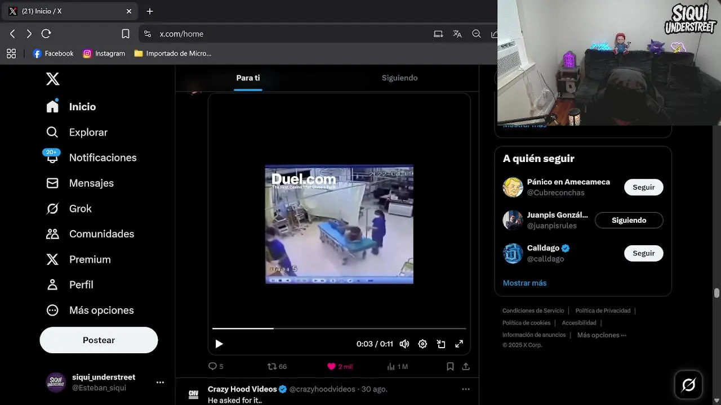The height and width of the screenshot is (405, 721).
Task: Close the Inicio / X tab
Action: [x=129, y=11]
